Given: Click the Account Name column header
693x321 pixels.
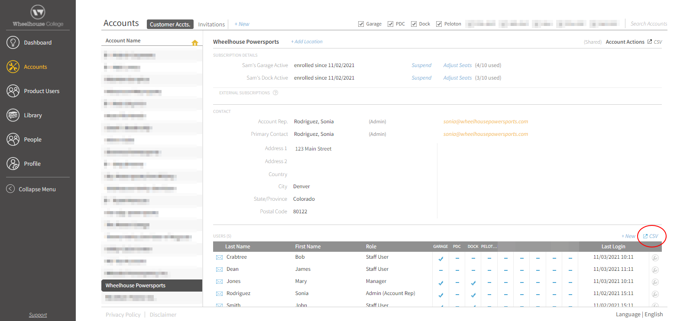Looking at the screenshot, I should (123, 41).
